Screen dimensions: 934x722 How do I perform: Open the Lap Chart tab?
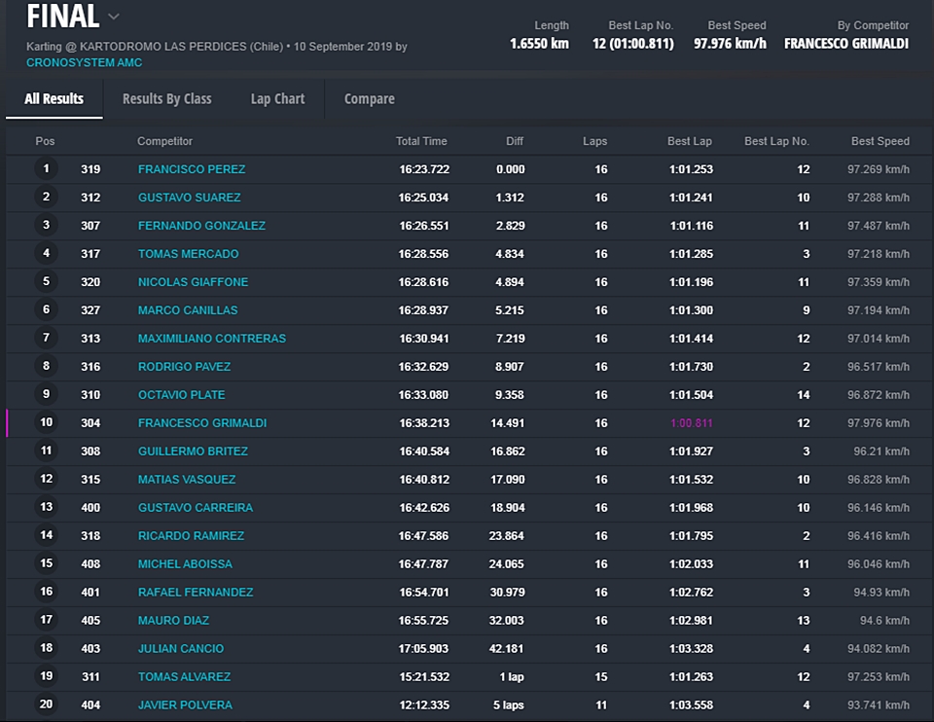click(277, 99)
